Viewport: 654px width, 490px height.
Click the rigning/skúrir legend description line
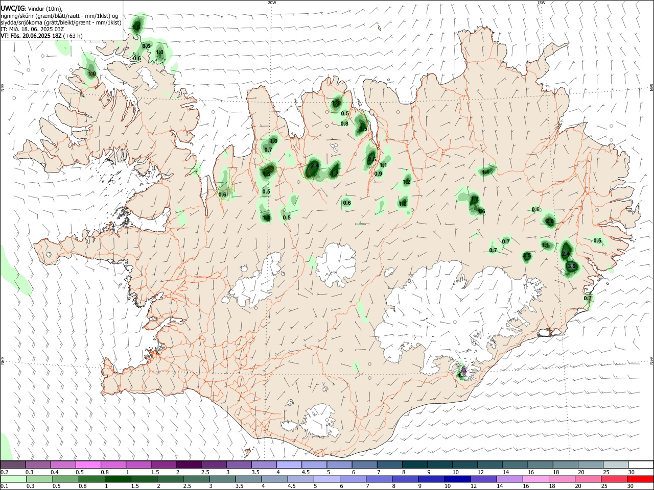click(59, 16)
